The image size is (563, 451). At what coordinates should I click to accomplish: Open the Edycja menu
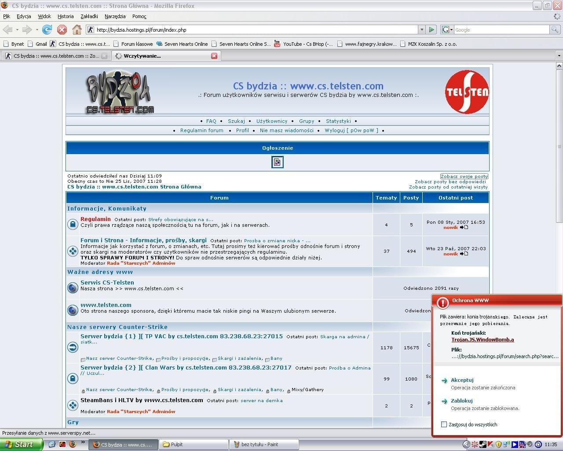[x=24, y=16]
